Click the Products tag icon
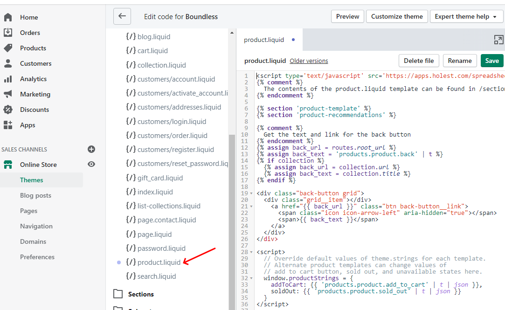Image resolution: width=505 pixels, height=310 pixels. pos(8,48)
